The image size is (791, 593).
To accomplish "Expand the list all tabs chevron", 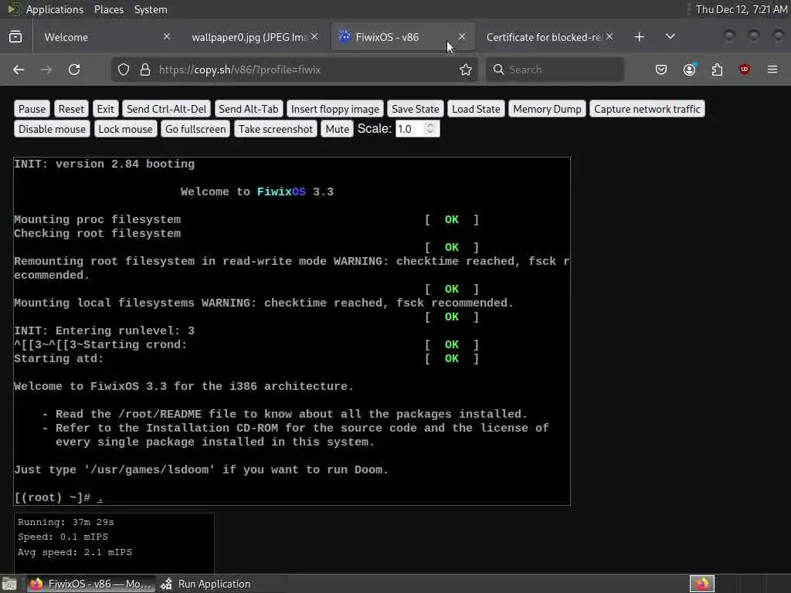I will (x=670, y=37).
